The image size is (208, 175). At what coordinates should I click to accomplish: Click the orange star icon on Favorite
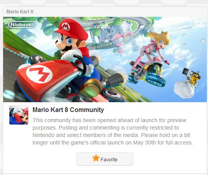point(96,158)
